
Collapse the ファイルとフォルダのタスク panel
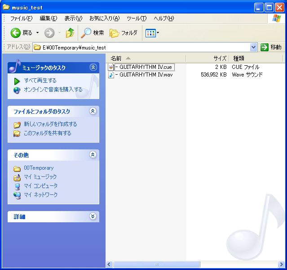coord(93,111)
